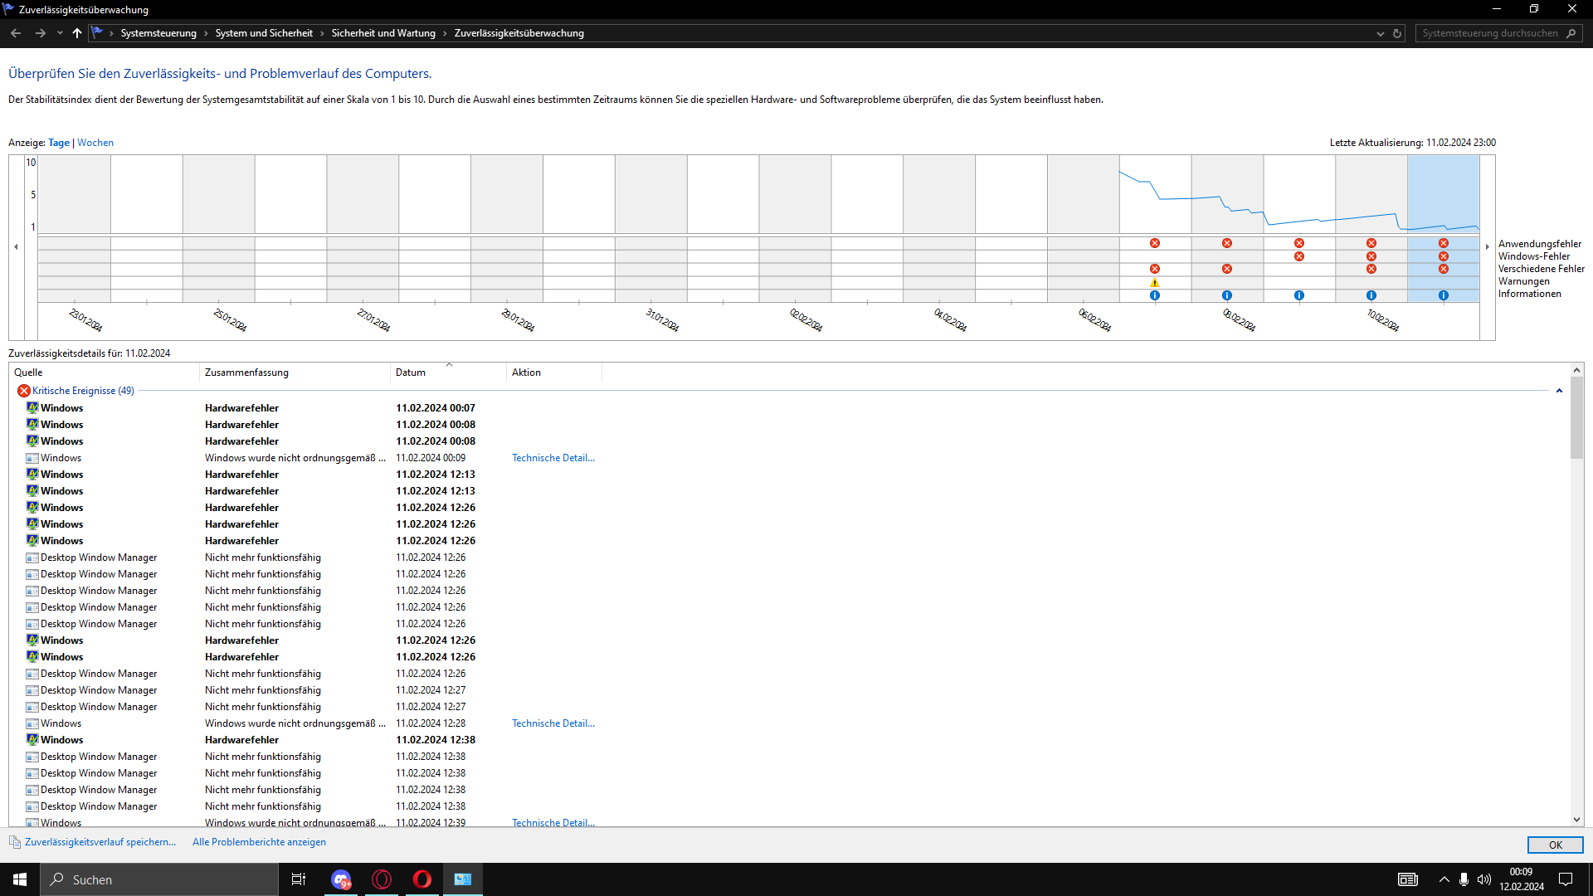Click the warning triangle icon in chart
Viewport: 1593px width, 896px height.
click(x=1154, y=283)
